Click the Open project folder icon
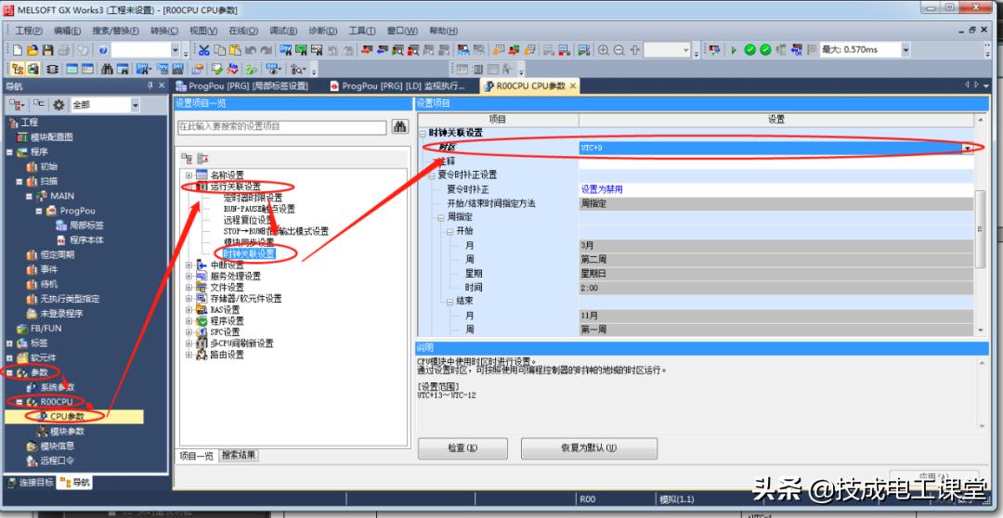1003x518 pixels. pyautogui.click(x=32, y=50)
